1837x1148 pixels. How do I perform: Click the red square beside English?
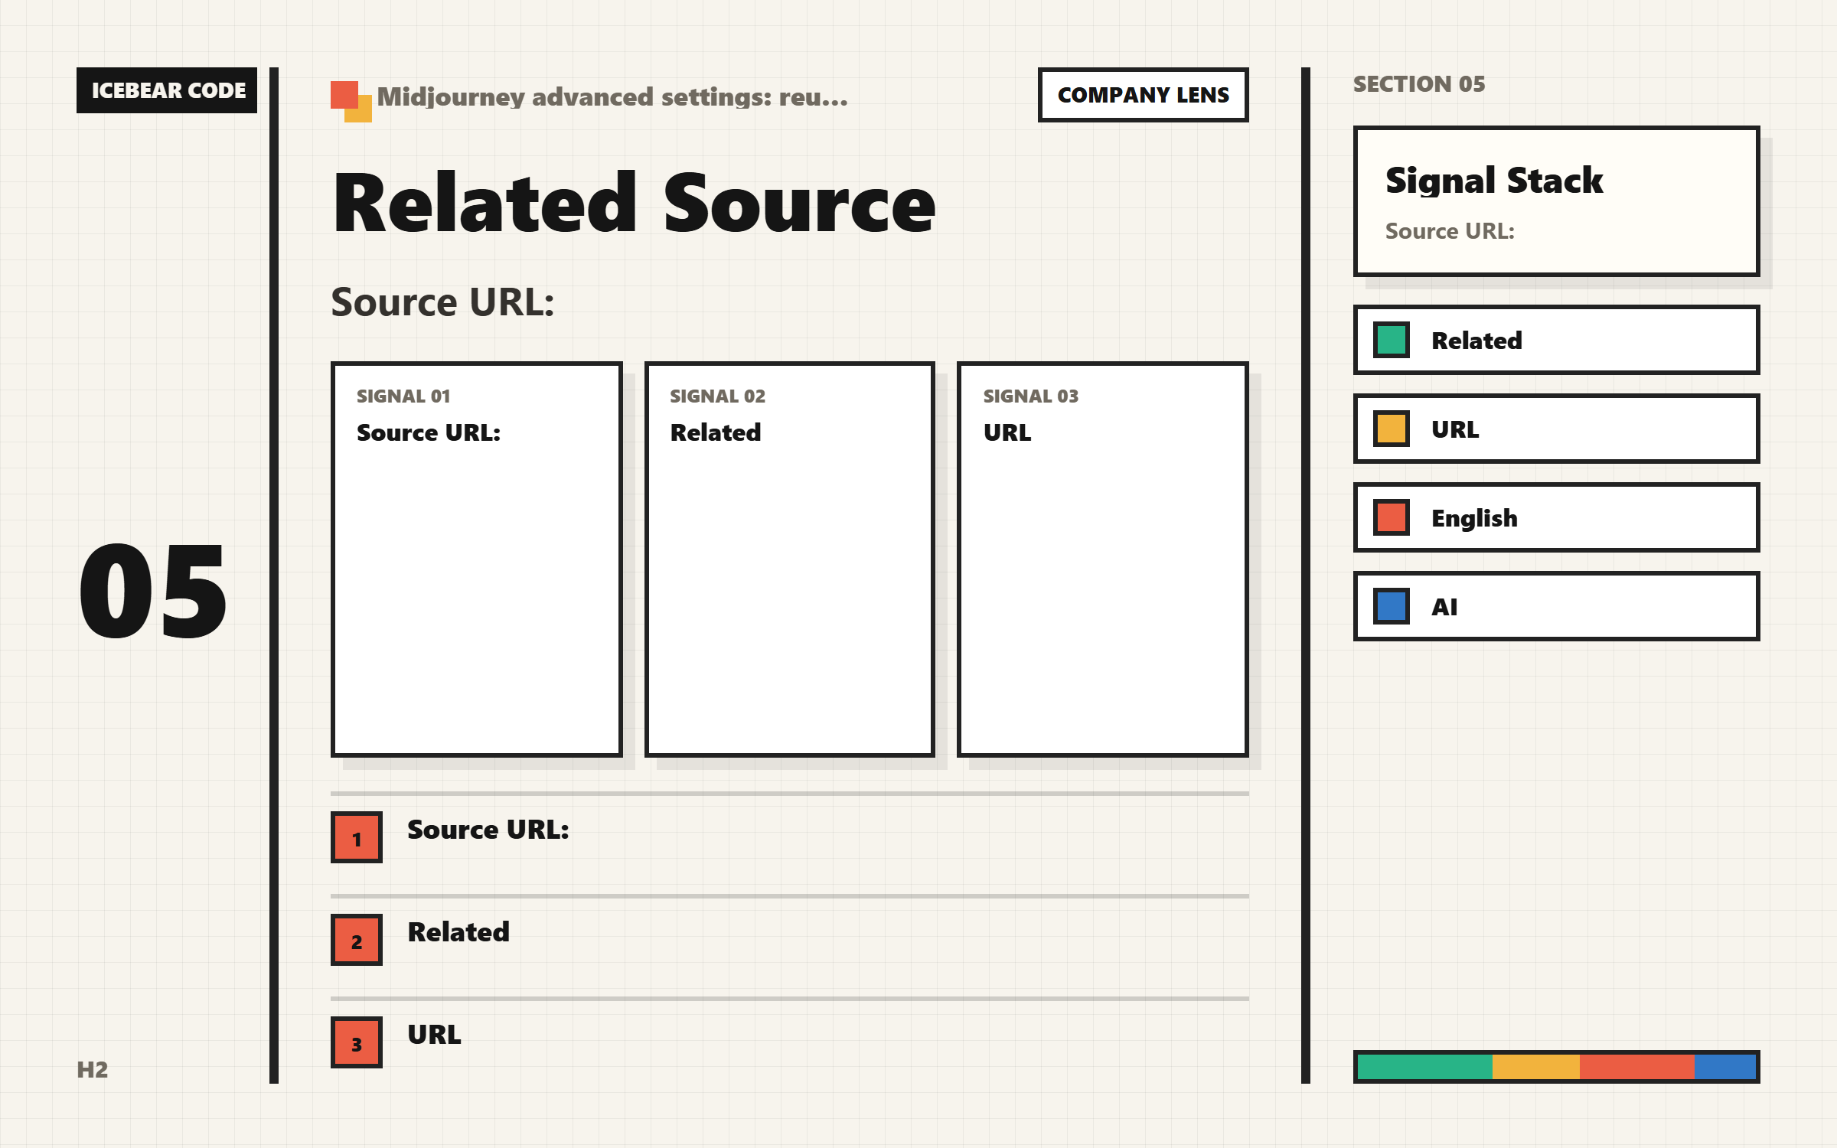click(x=1392, y=517)
